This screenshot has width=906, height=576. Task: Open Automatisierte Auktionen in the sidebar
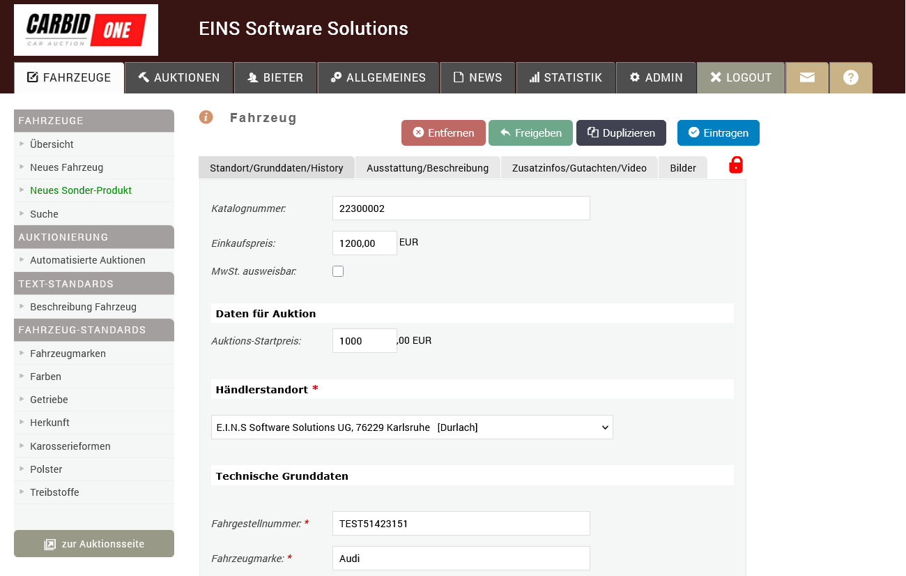pyautogui.click(x=88, y=260)
